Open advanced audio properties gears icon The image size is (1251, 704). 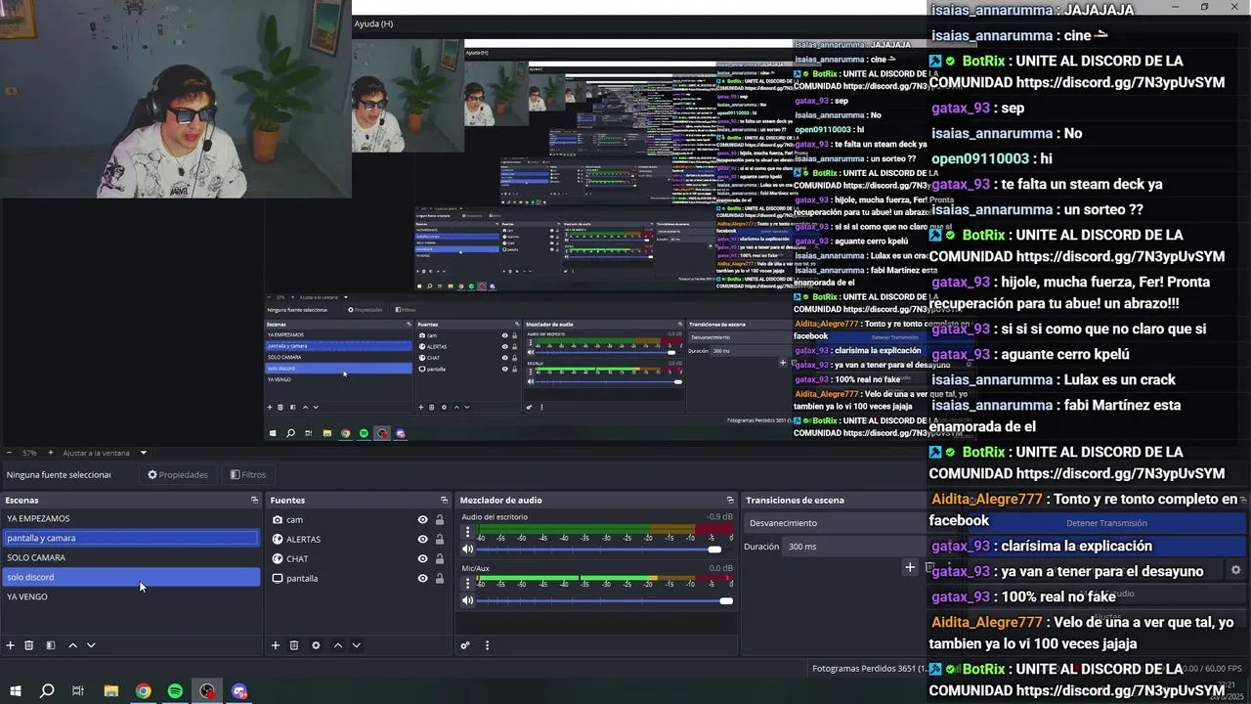(465, 645)
